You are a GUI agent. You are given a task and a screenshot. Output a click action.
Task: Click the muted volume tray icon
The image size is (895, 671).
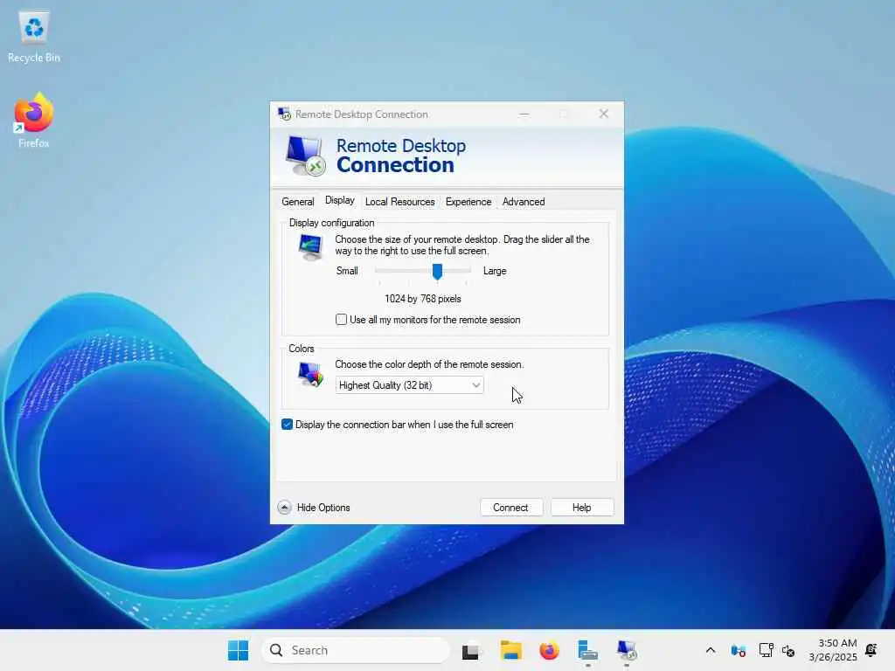(x=788, y=650)
